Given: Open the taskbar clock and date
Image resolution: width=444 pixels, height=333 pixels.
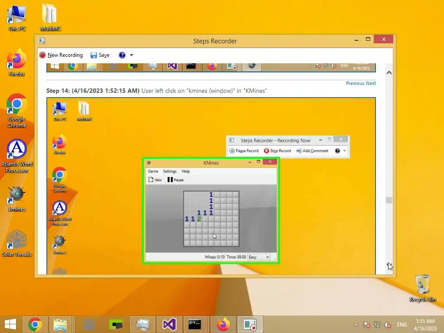Looking at the screenshot, I should pos(425,325).
